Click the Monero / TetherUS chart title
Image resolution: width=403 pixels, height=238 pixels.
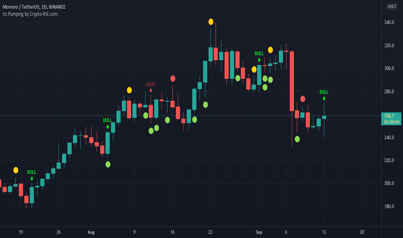pyautogui.click(x=34, y=7)
